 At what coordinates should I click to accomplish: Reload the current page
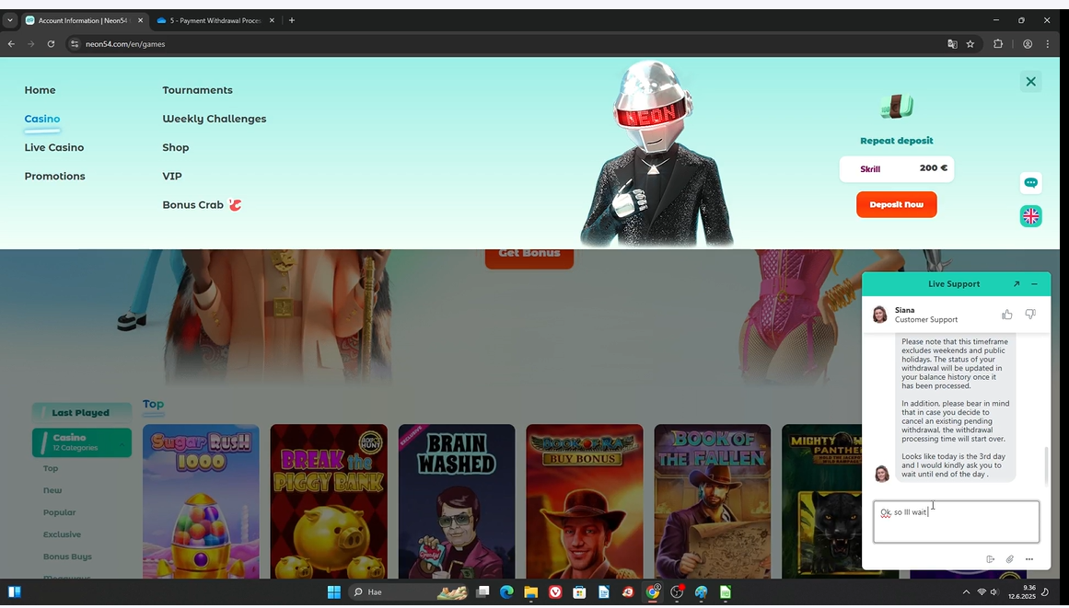coord(51,43)
